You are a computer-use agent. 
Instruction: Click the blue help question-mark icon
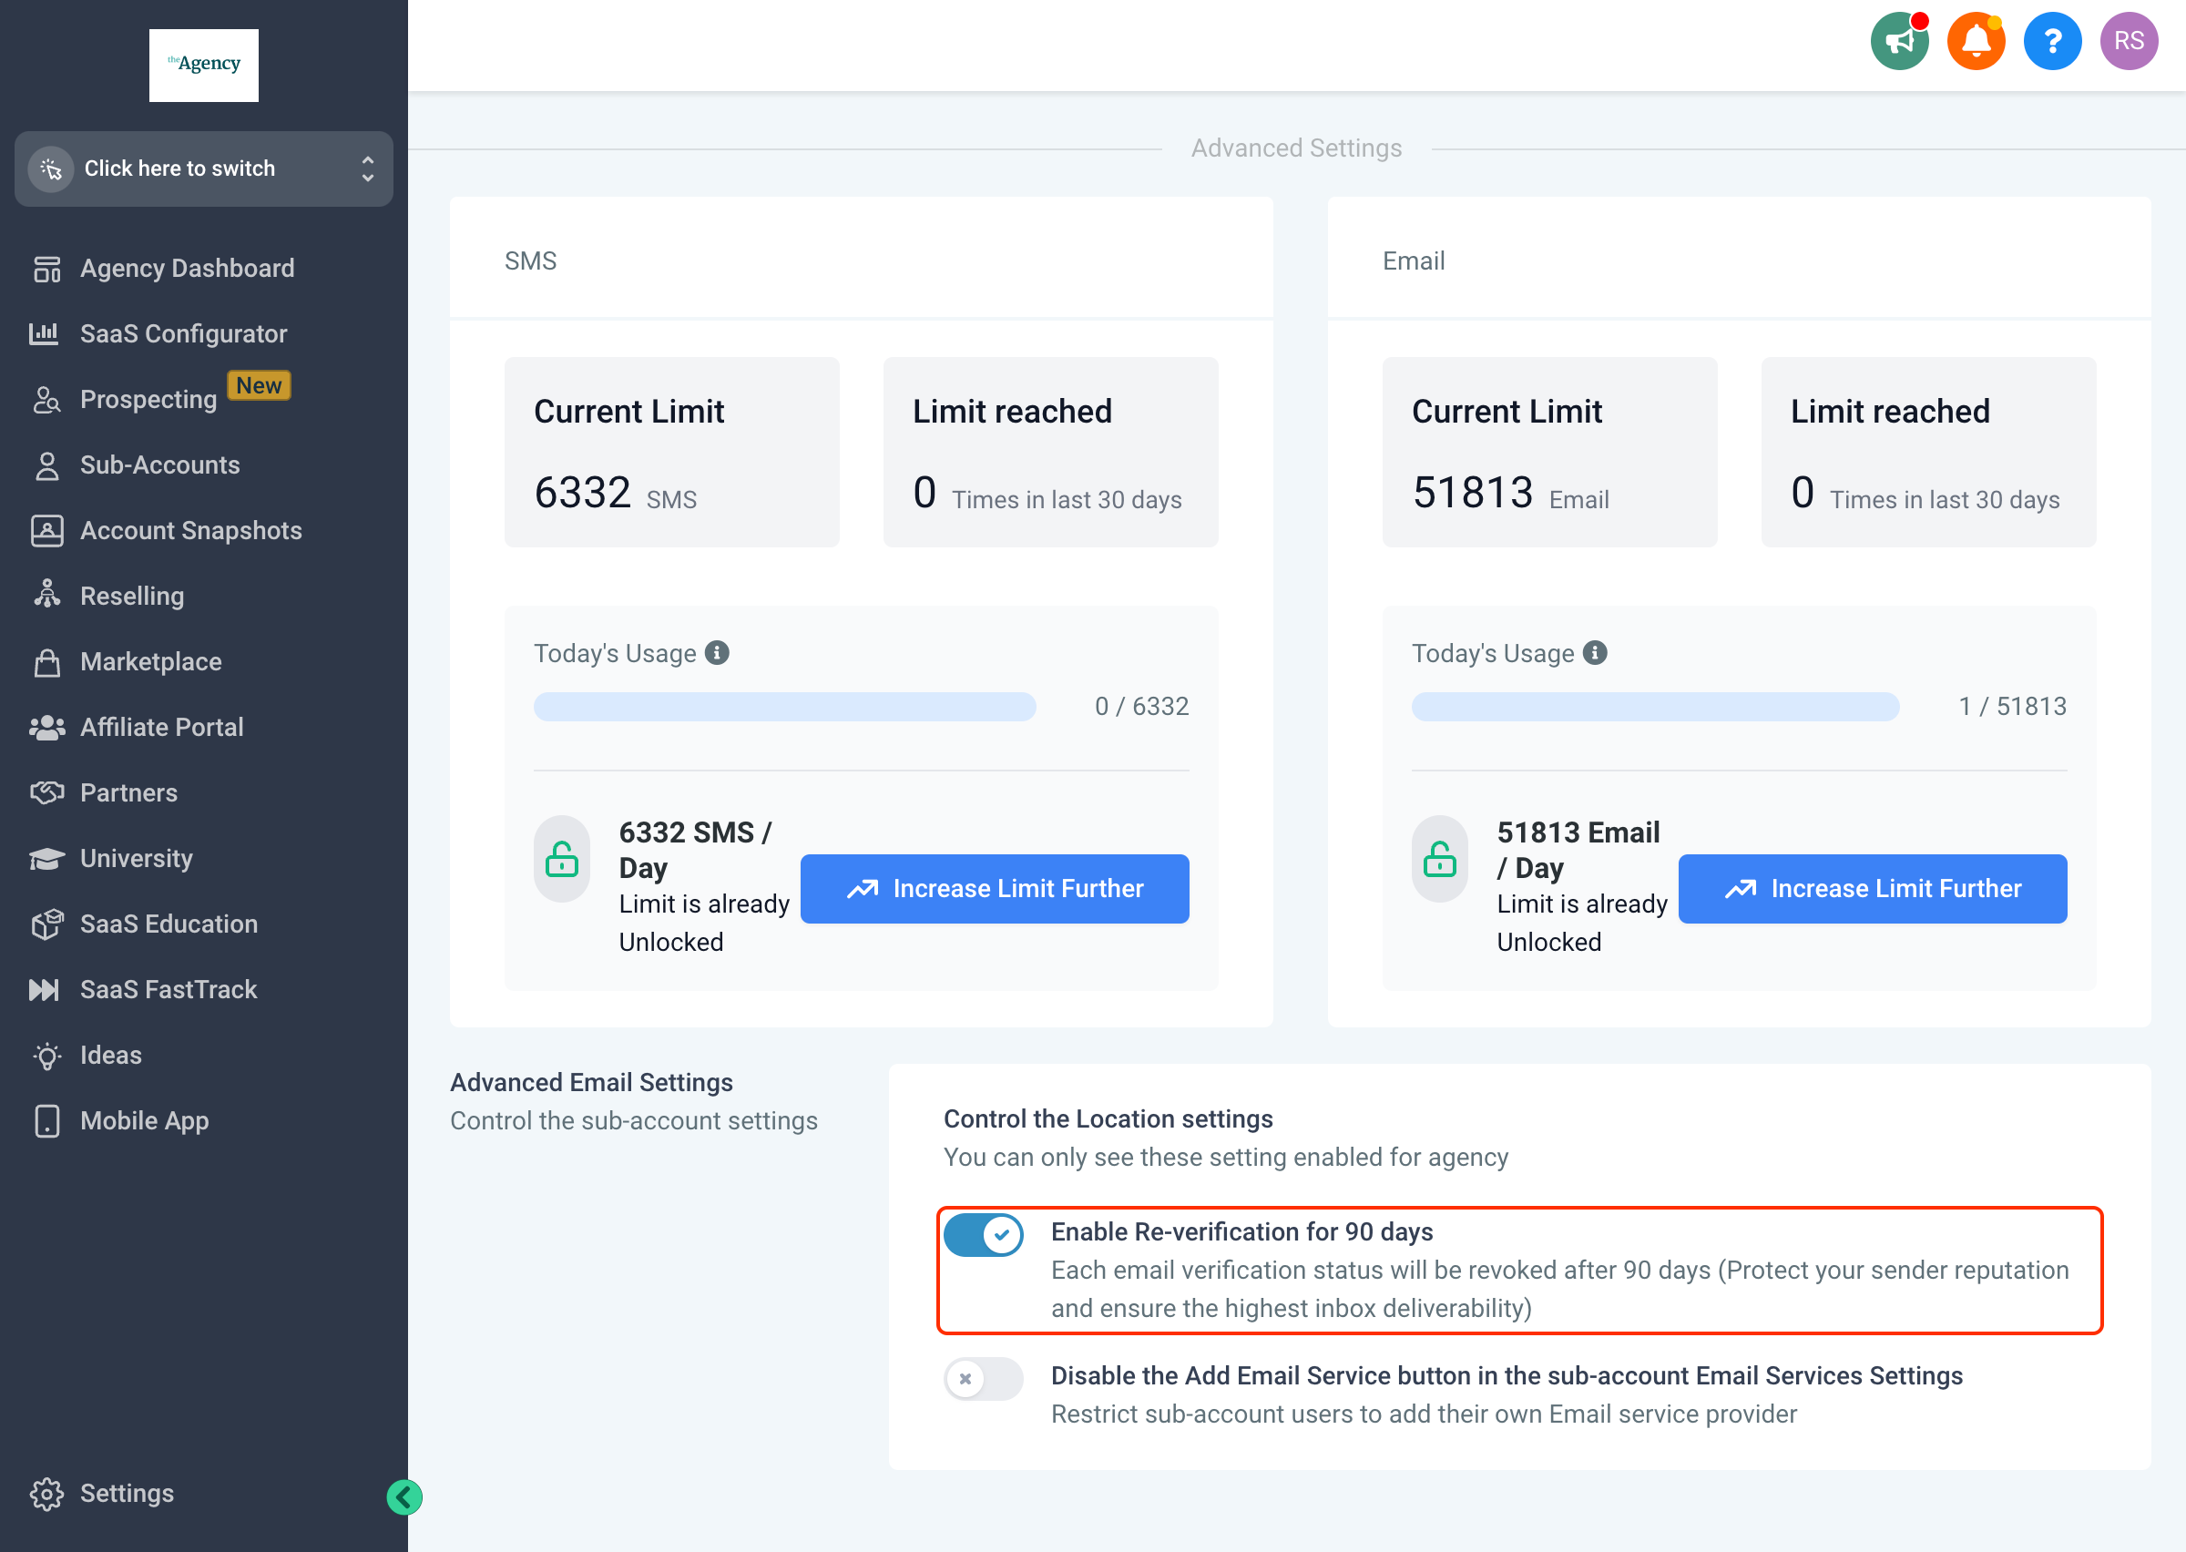(2051, 41)
